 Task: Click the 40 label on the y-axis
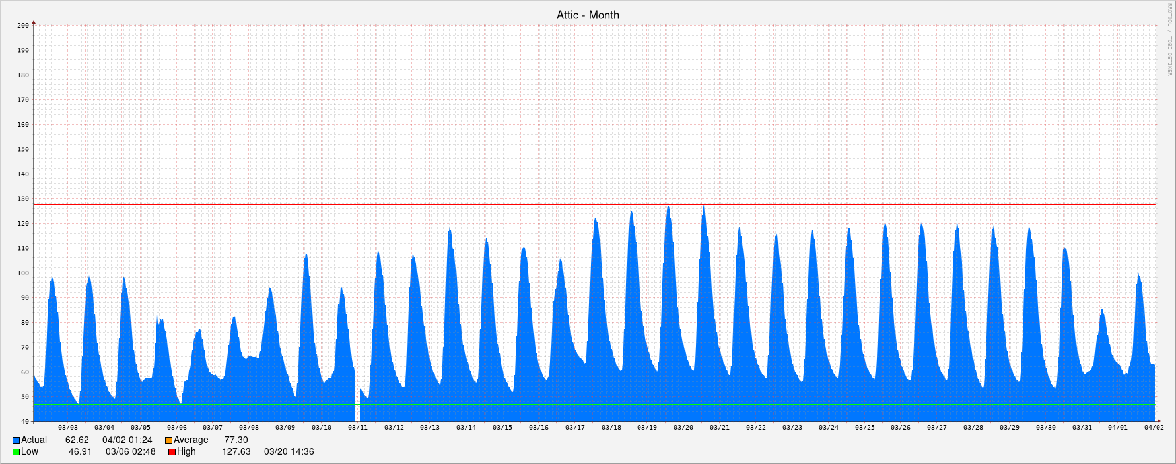[x=24, y=422]
